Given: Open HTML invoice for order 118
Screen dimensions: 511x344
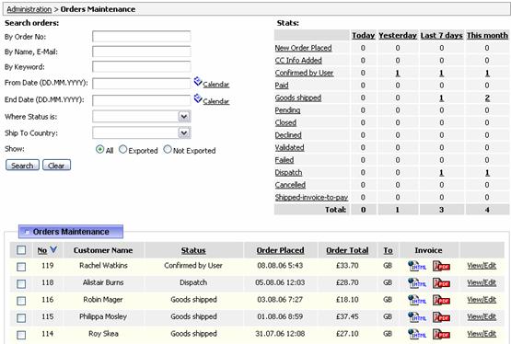Looking at the screenshot, I should pyautogui.click(x=417, y=282).
